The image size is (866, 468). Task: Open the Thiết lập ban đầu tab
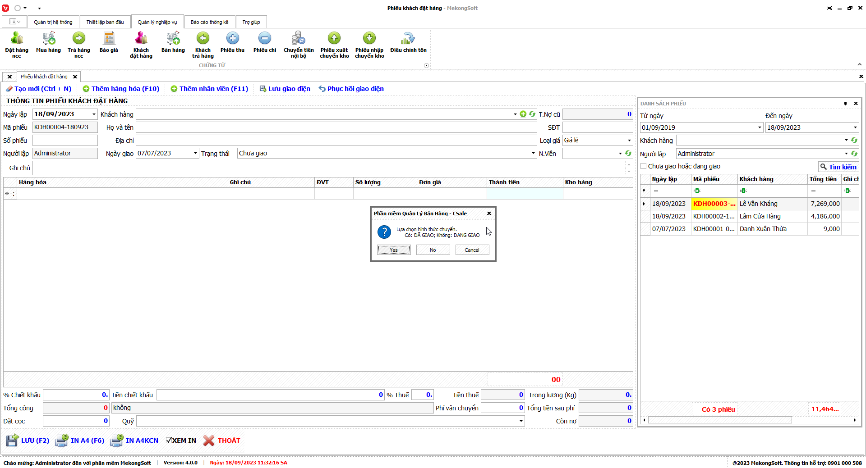point(105,22)
